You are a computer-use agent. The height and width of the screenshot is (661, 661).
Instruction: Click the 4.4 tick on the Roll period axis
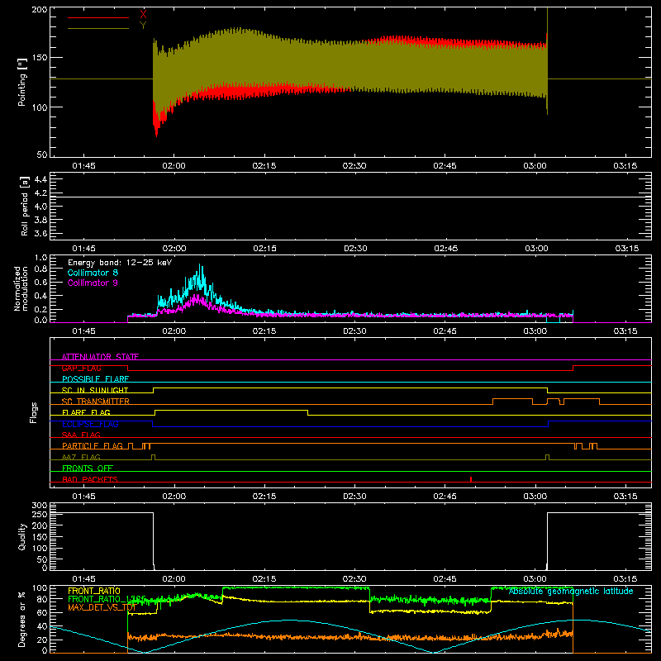point(40,179)
